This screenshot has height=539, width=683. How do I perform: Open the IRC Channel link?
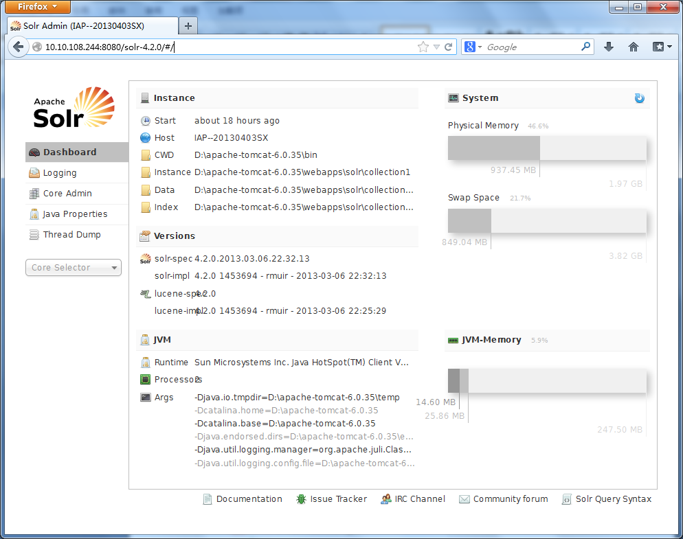tap(413, 499)
